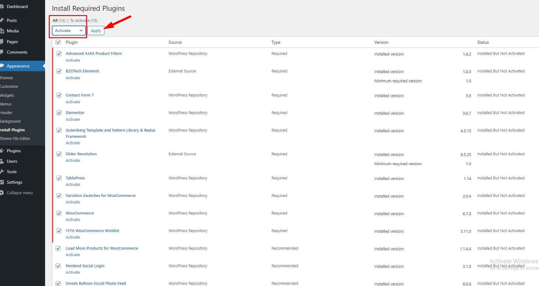Uncheck Gutenberg Template and Pattern Library checkbox

59,130
